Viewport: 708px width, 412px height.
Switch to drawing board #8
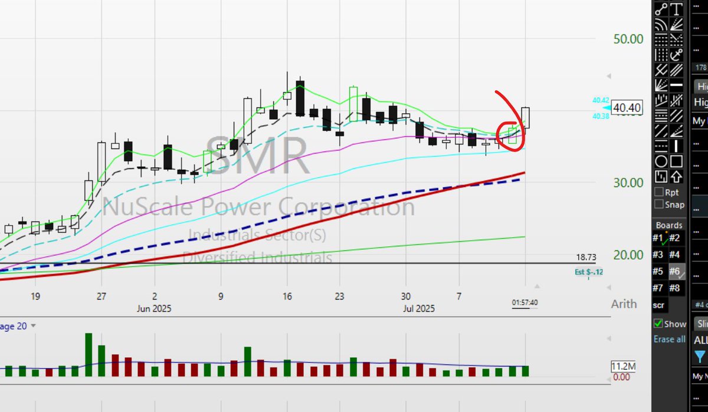point(676,288)
